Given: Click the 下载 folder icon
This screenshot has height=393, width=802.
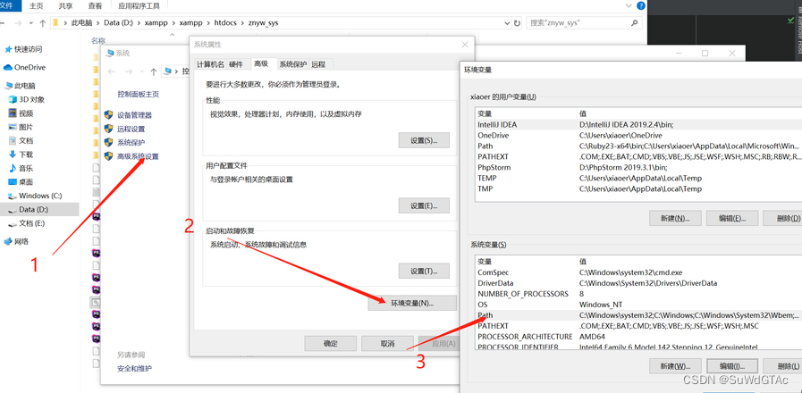Looking at the screenshot, I should click(x=13, y=155).
